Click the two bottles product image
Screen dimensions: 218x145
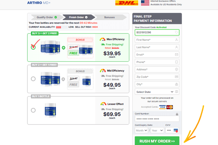pyautogui.click(x=51, y=79)
